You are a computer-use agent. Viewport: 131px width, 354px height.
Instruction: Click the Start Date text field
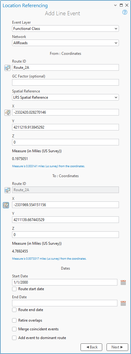[x=65, y=282]
